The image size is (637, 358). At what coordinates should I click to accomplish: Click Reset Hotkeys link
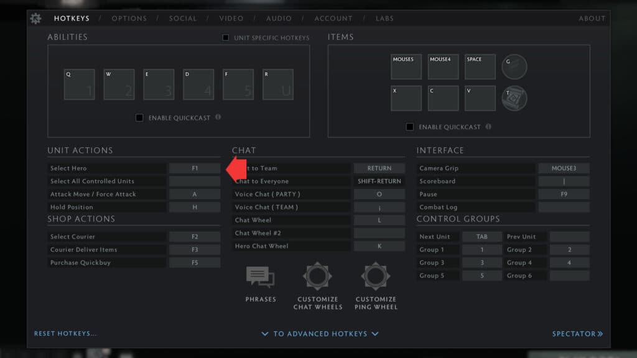65,334
